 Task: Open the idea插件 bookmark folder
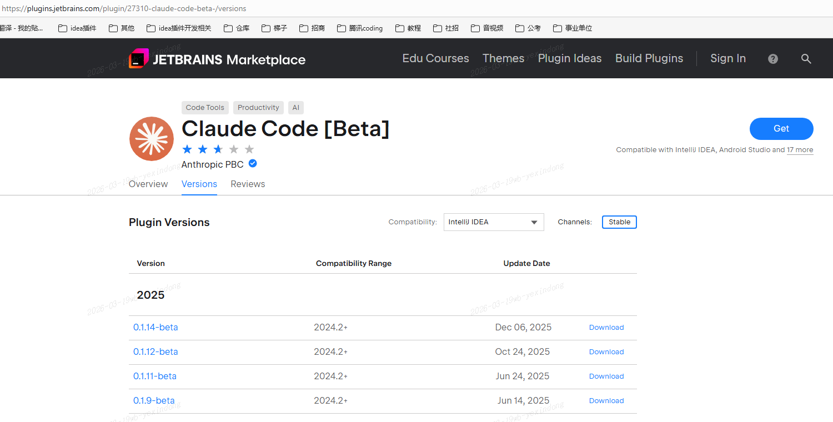[77, 28]
